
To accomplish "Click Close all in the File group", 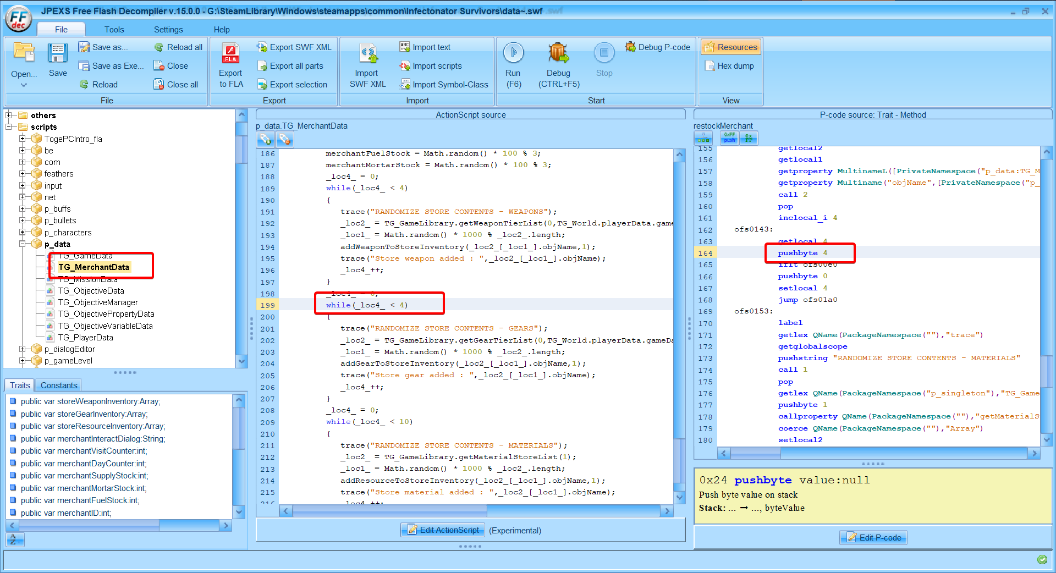I will tap(176, 85).
